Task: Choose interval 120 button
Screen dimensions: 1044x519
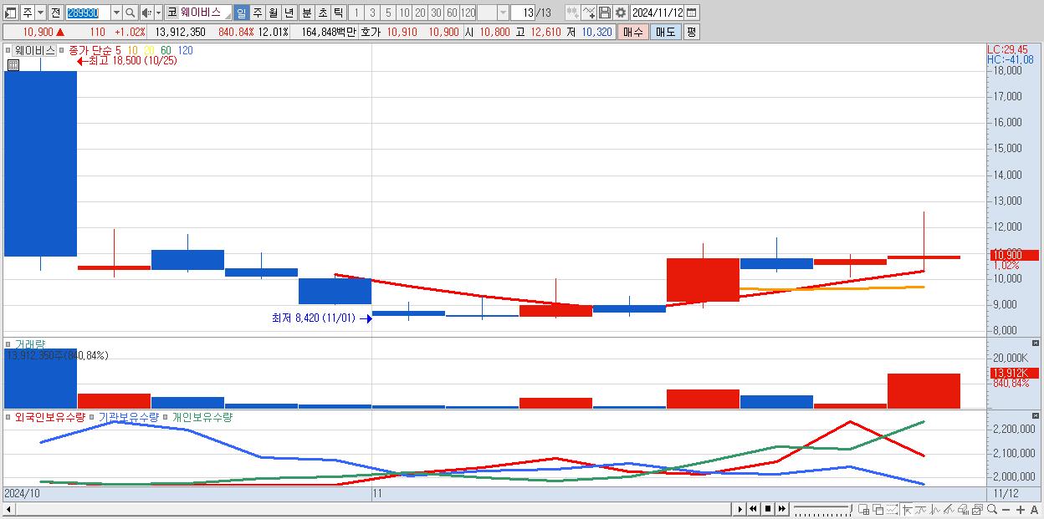Action: point(468,13)
